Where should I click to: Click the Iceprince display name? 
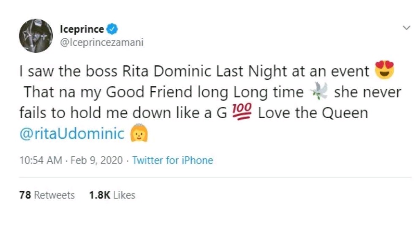[x=82, y=30]
